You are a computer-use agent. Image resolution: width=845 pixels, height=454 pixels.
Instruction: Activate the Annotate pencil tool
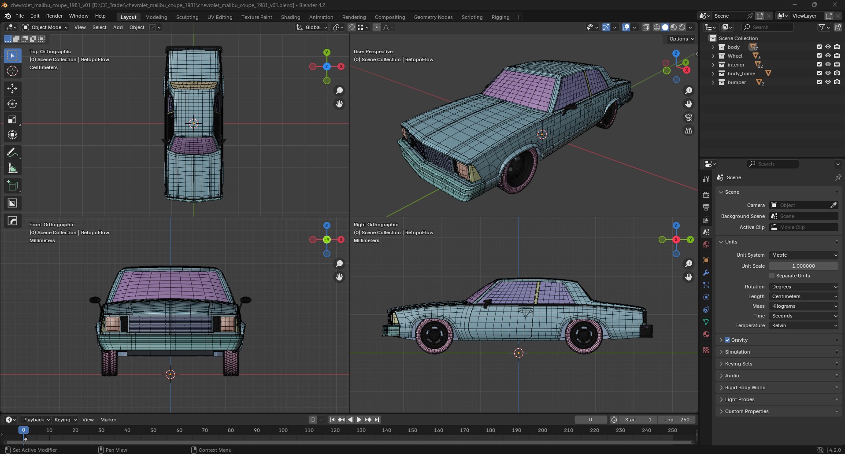pos(12,153)
